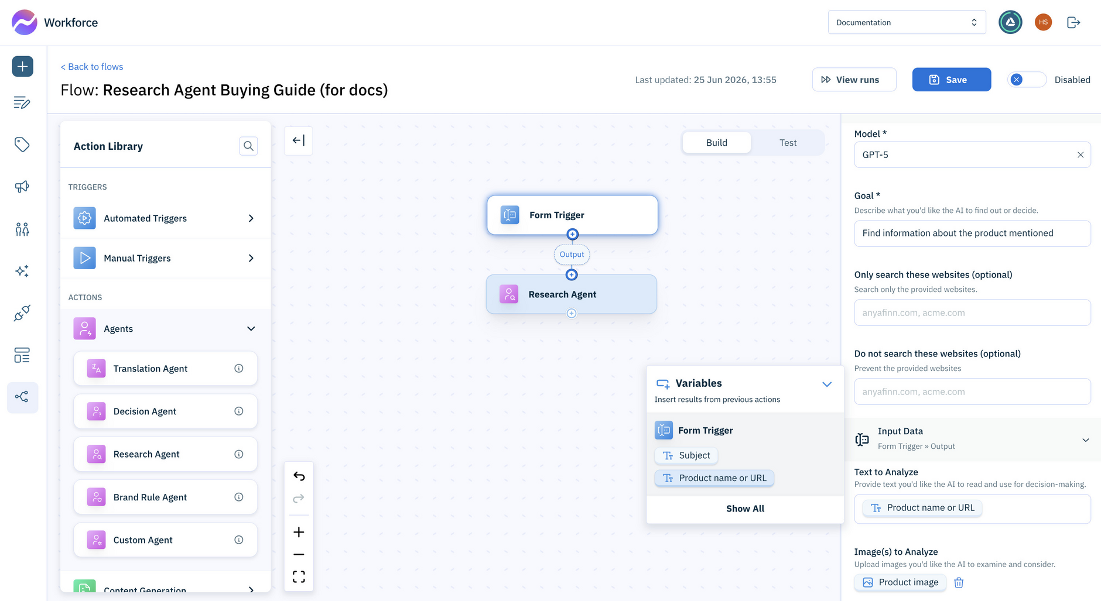This screenshot has height=601, width=1101.
Task: Open the HS user avatar
Action: 1043,22
